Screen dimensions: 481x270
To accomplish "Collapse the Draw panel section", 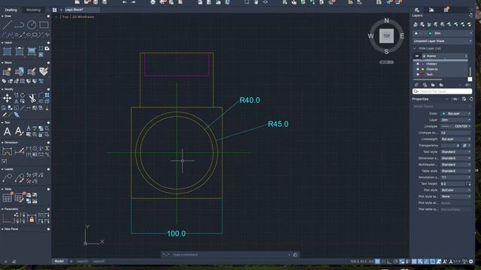I will pos(2,16).
